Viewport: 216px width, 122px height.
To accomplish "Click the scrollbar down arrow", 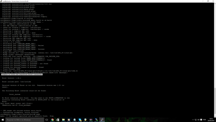I will (x=215, y=116).
